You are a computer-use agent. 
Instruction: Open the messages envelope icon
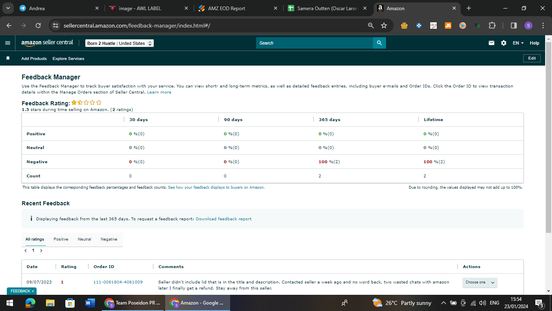click(x=492, y=43)
